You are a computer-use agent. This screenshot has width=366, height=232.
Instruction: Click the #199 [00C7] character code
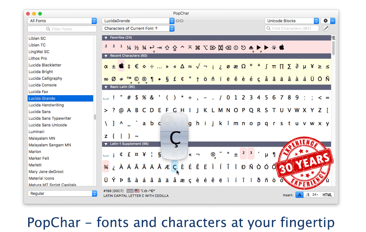pyautogui.click(x=114, y=191)
